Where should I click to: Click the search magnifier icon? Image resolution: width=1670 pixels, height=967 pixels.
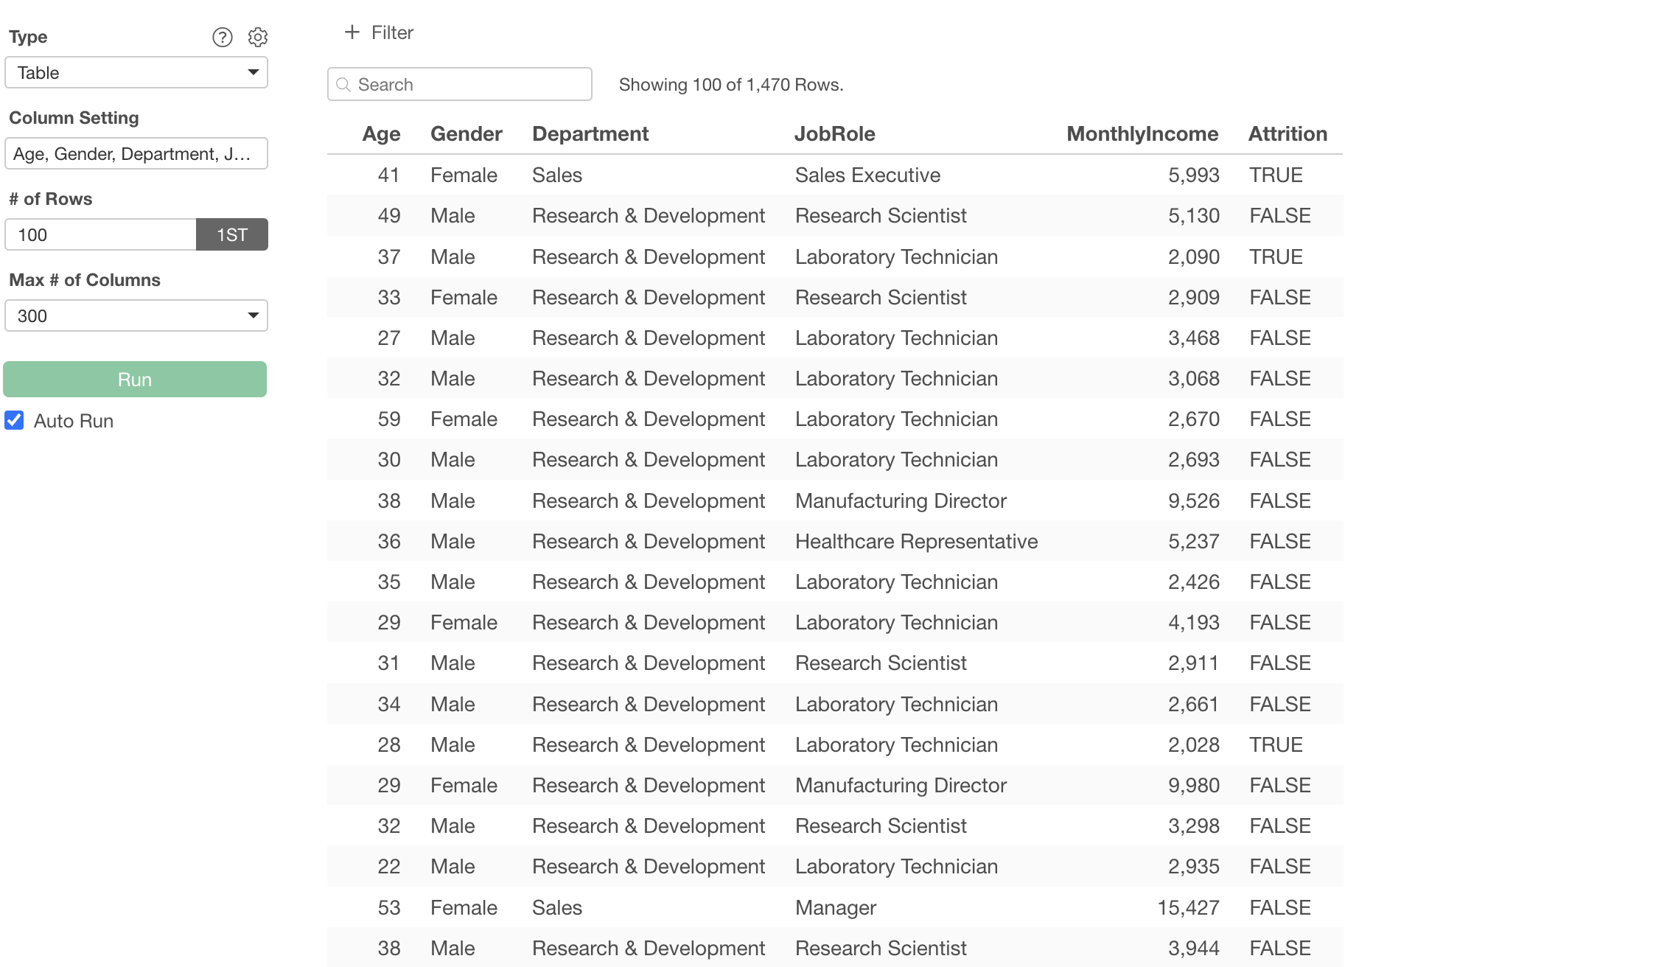pyautogui.click(x=343, y=85)
